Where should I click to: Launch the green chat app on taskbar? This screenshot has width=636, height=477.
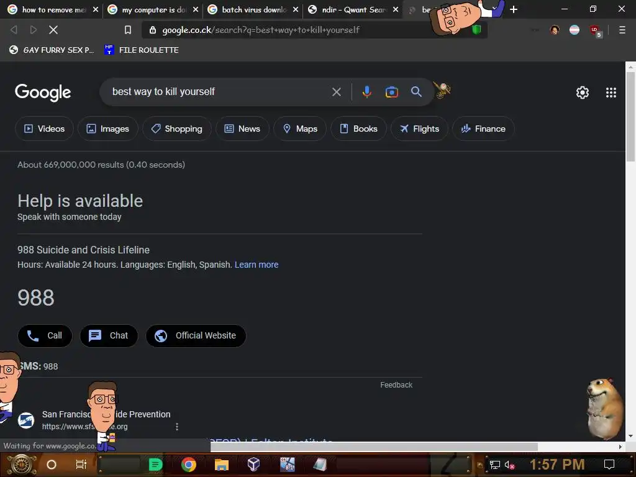[155, 465]
